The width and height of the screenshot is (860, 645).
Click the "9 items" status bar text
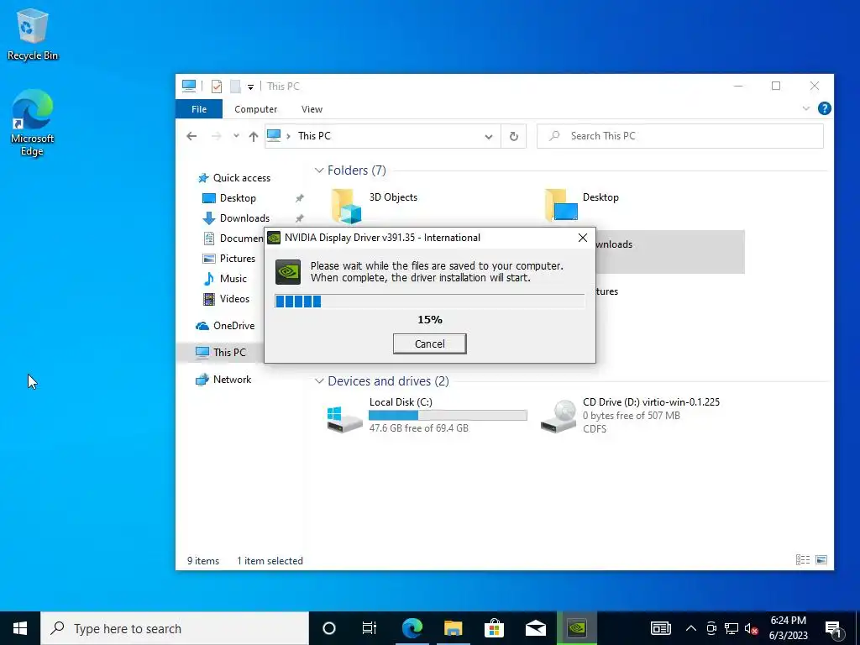(203, 560)
